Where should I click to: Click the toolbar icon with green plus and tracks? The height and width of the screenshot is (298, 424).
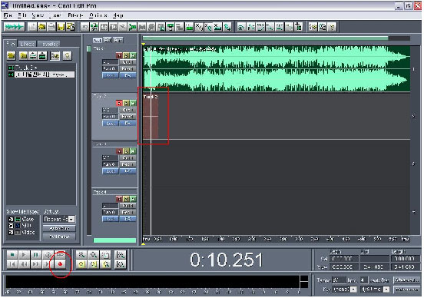(x=299, y=27)
